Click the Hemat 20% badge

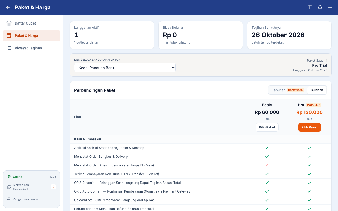295,90
